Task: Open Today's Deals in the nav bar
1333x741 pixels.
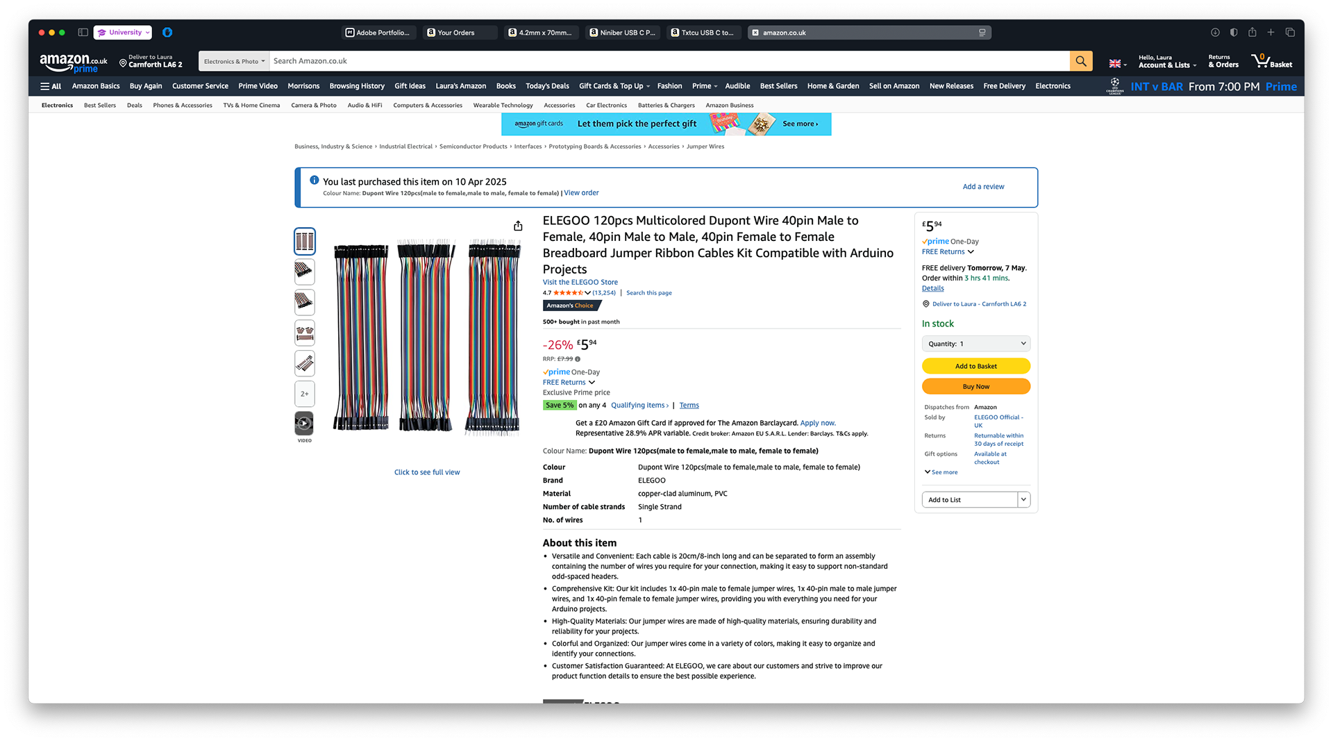Action: pyautogui.click(x=547, y=86)
